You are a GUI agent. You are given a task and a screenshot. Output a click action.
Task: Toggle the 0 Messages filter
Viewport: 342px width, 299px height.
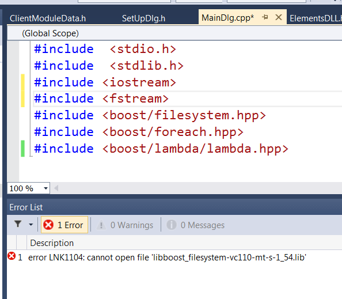[196, 225]
